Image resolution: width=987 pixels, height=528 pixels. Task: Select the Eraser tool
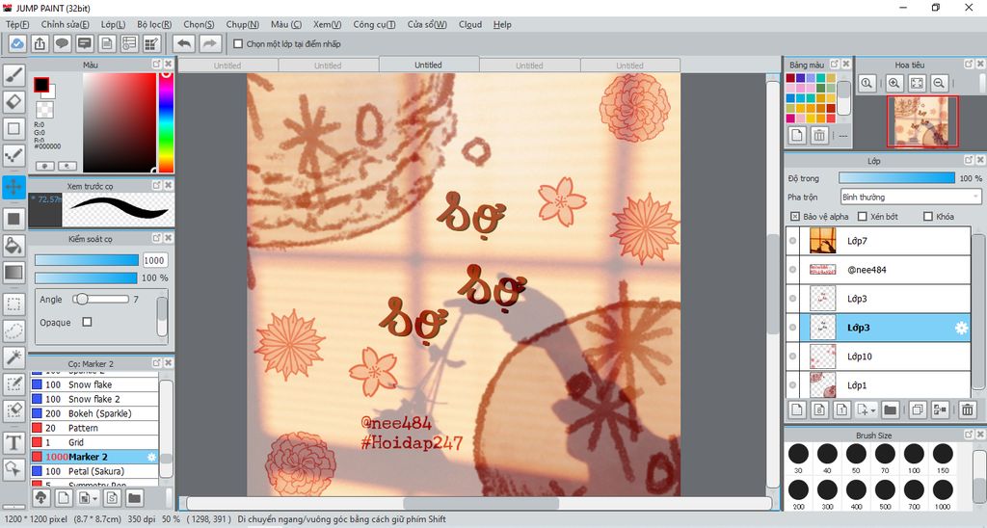click(x=13, y=102)
